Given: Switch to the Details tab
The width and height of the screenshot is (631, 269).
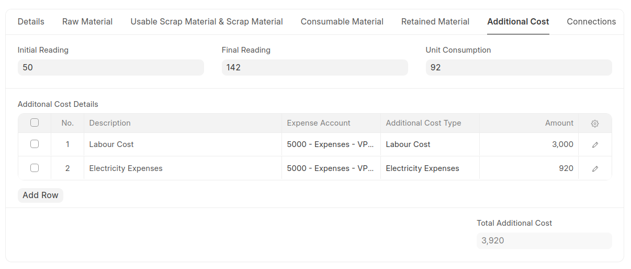Looking at the screenshot, I should tap(31, 22).
